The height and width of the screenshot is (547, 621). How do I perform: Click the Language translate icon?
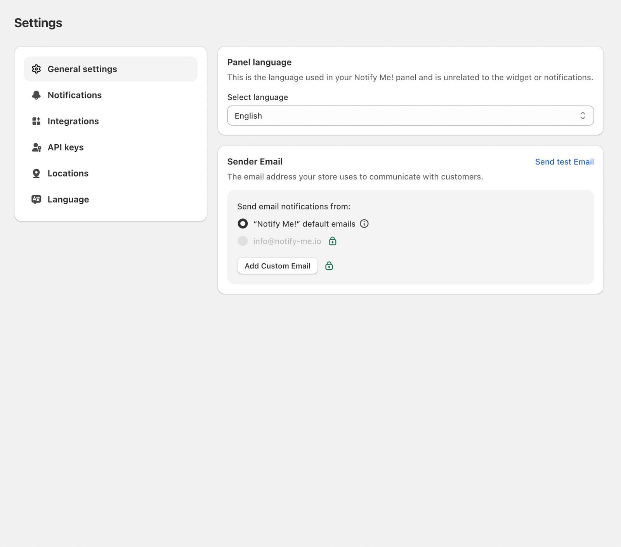36,199
